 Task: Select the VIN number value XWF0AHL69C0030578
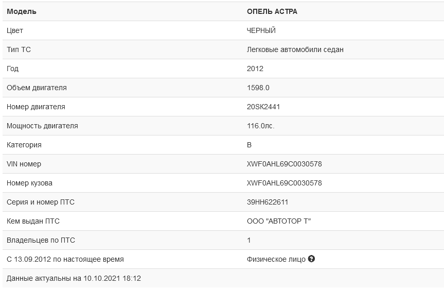[x=285, y=164]
